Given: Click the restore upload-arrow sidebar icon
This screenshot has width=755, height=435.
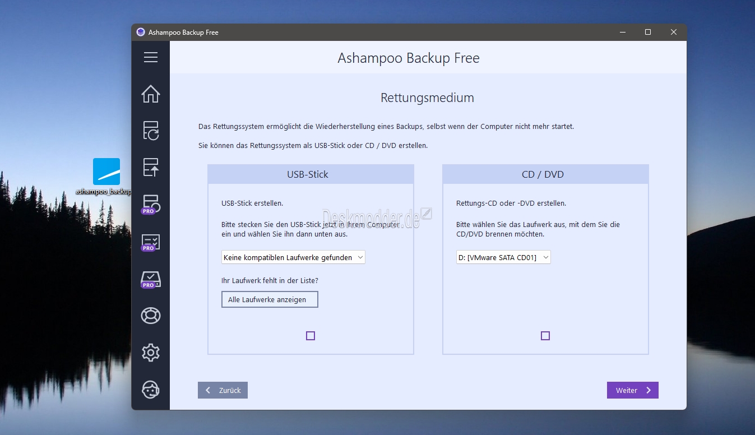Looking at the screenshot, I should pyautogui.click(x=150, y=167).
